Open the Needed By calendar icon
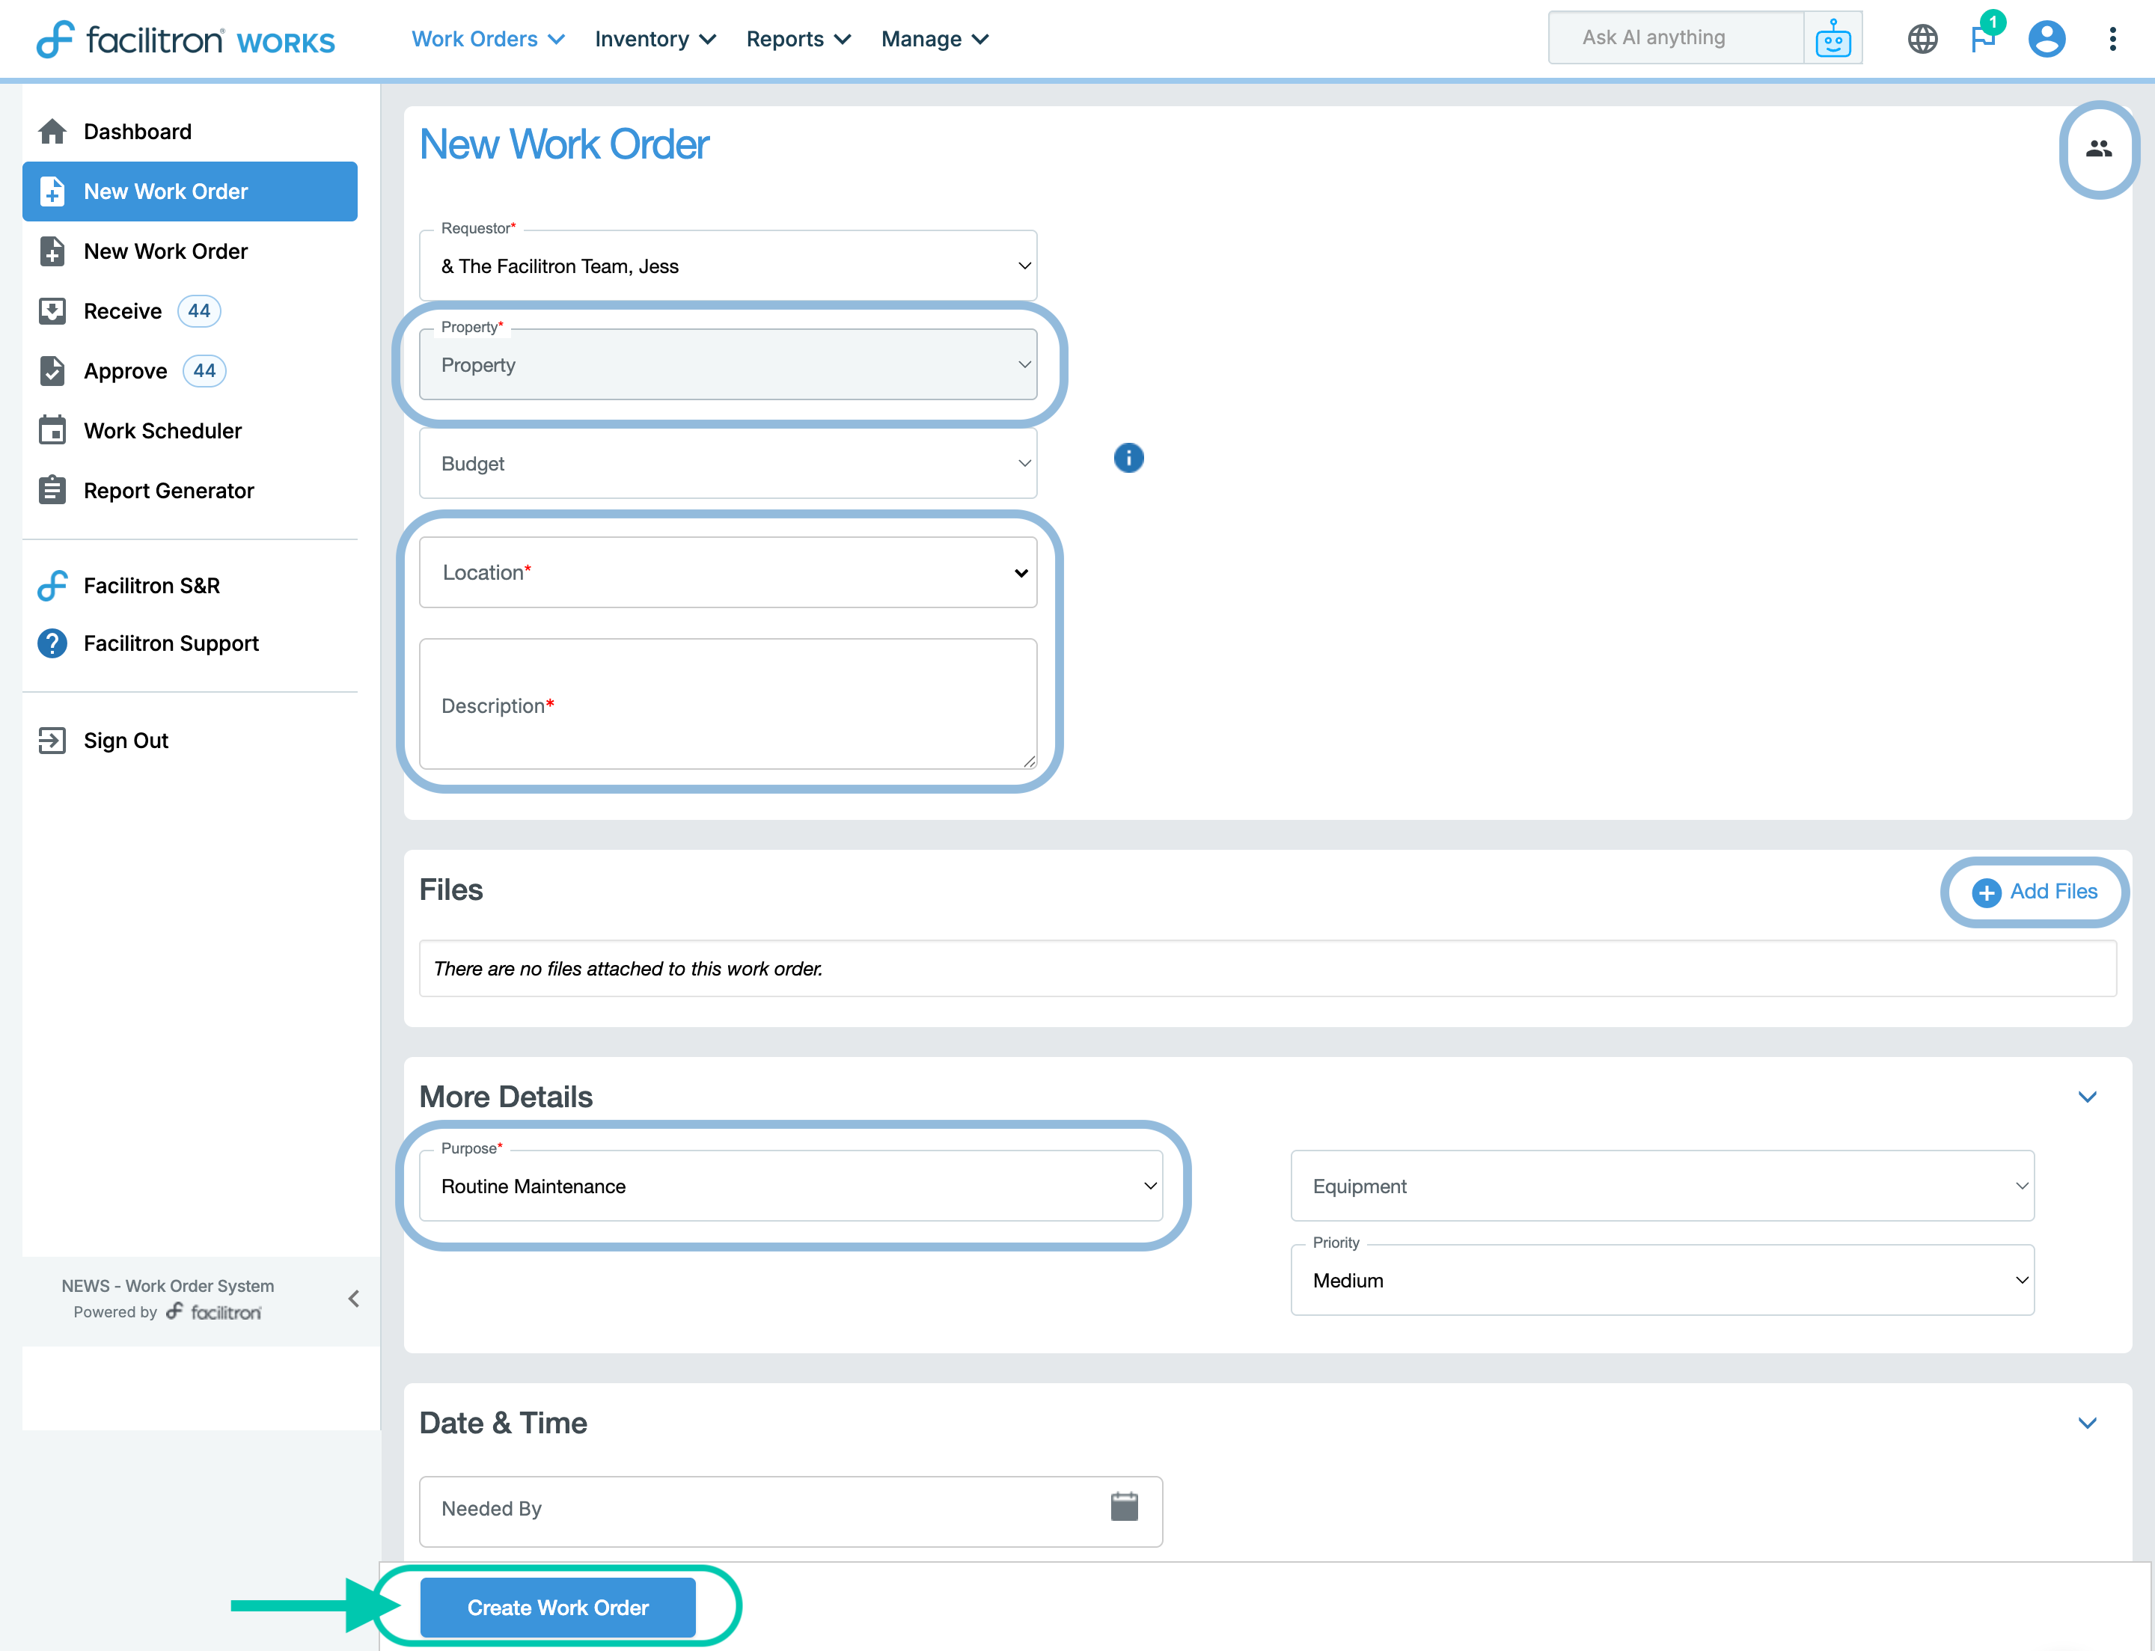This screenshot has width=2155, height=1651. click(x=1124, y=1507)
